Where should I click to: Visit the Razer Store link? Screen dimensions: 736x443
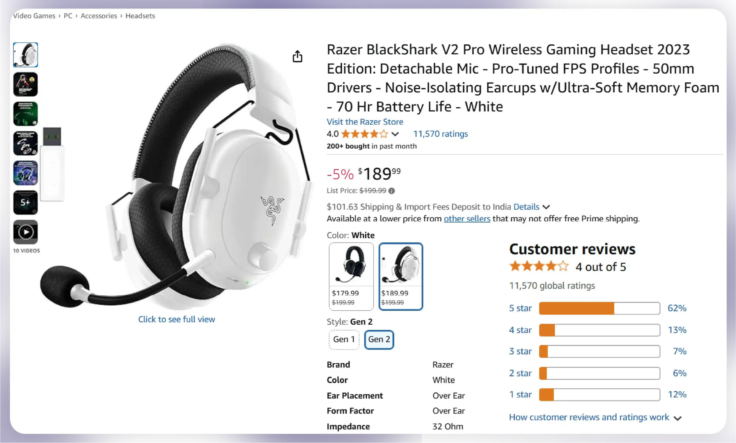(x=365, y=122)
